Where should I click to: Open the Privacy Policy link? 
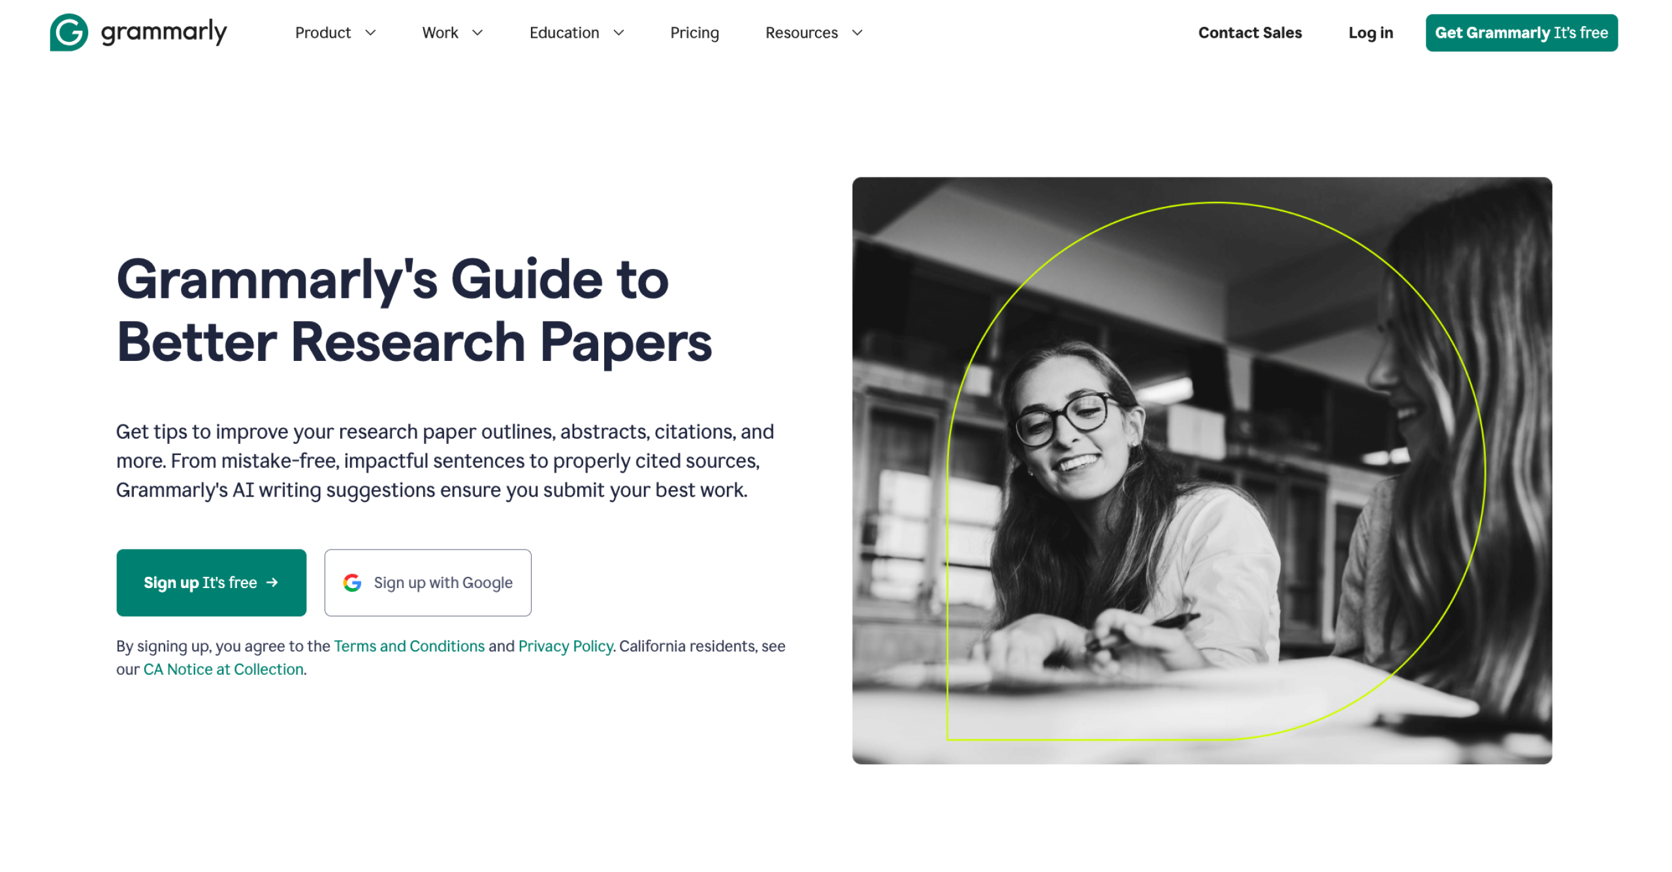(x=565, y=646)
